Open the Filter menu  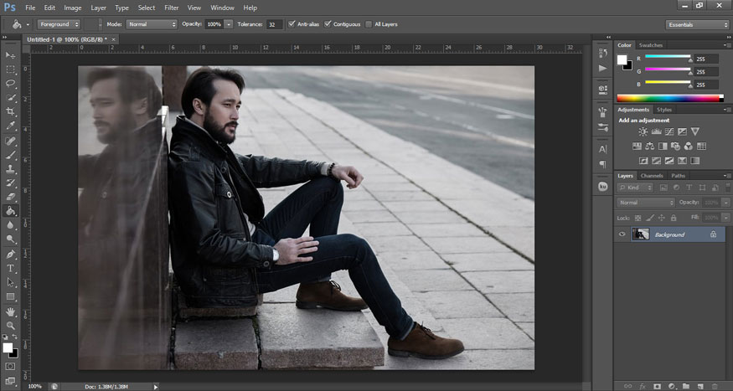point(172,8)
